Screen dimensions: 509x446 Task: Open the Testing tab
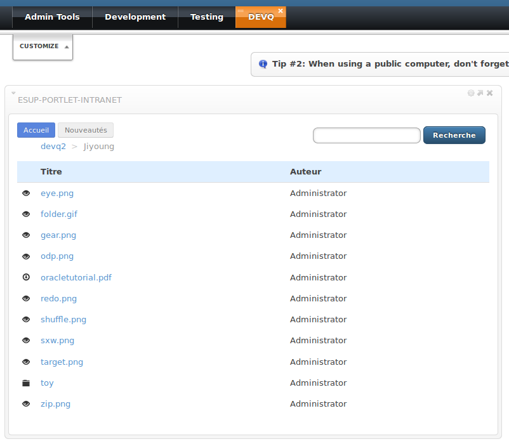(207, 17)
